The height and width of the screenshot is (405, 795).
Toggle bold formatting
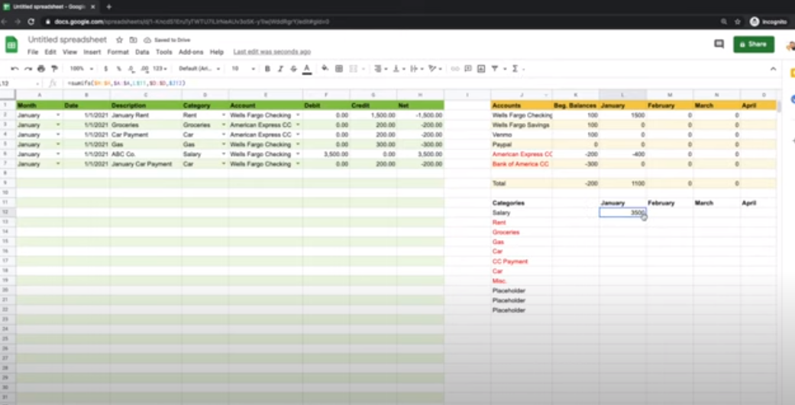click(x=267, y=69)
